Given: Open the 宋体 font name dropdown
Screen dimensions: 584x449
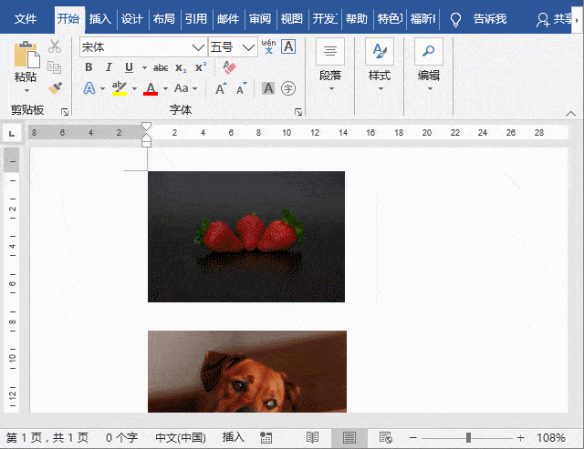Looking at the screenshot, I should [198, 47].
